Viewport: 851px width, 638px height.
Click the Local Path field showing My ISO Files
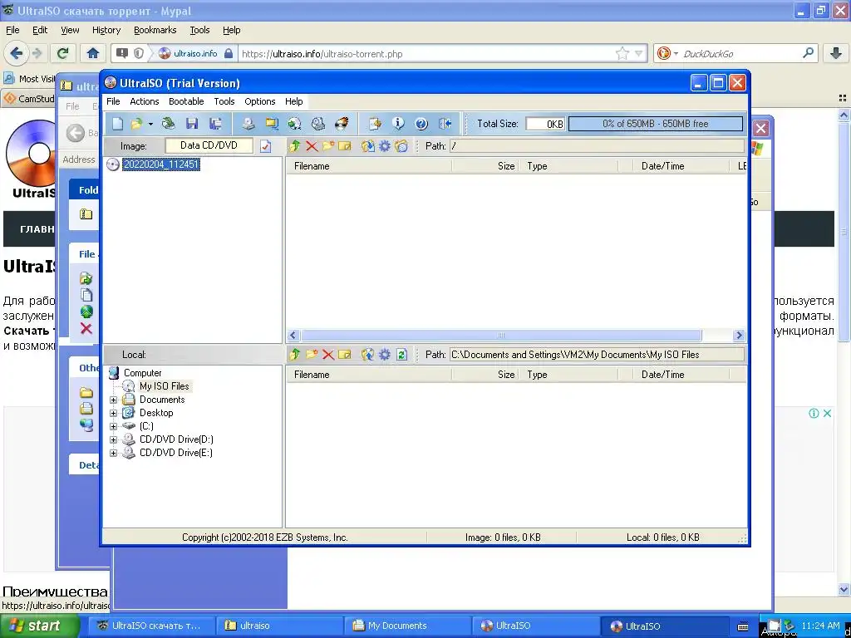click(597, 355)
